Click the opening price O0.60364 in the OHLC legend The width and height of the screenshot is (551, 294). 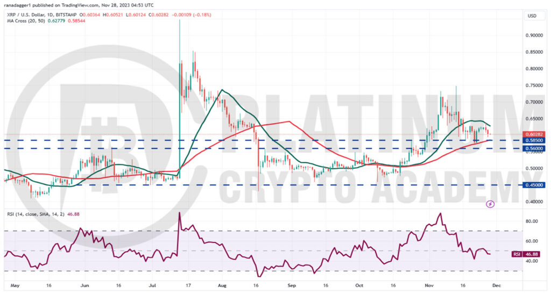coord(90,15)
